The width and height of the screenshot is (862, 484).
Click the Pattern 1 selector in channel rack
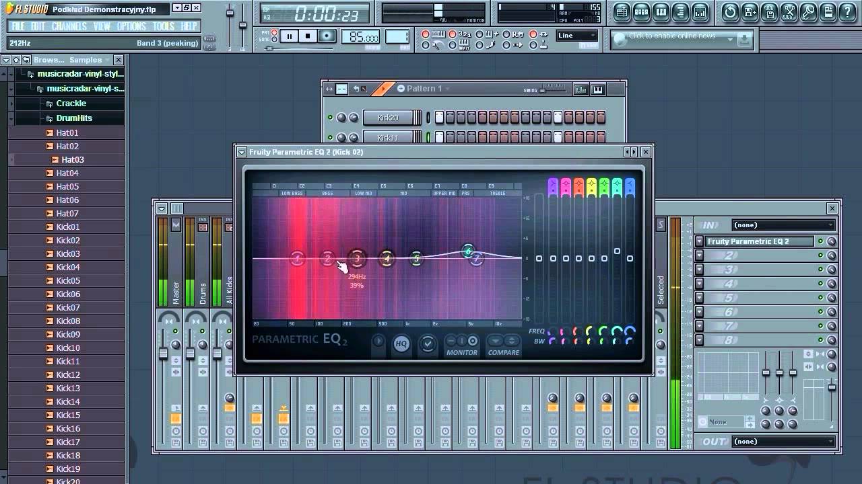tap(424, 89)
